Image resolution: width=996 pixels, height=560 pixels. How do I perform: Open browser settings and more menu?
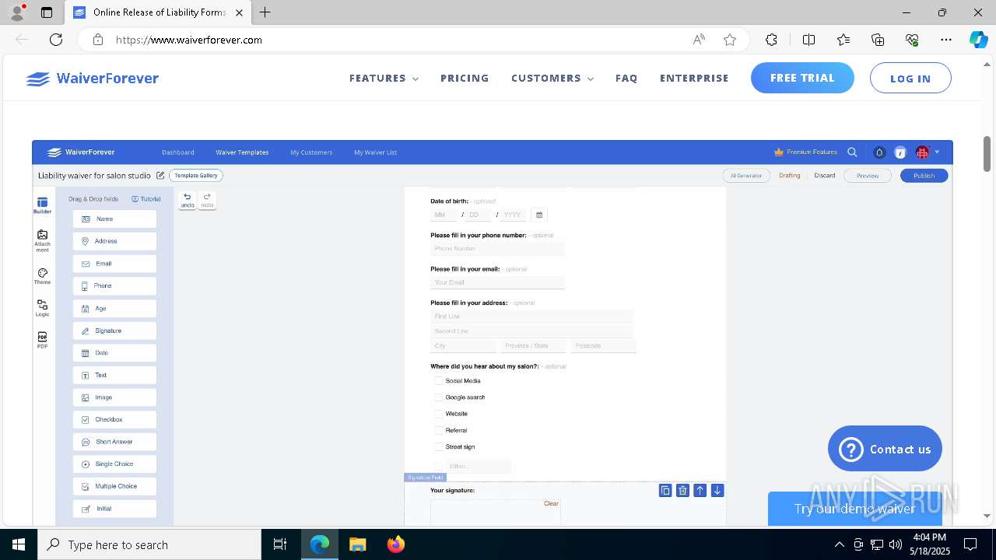[x=946, y=40]
